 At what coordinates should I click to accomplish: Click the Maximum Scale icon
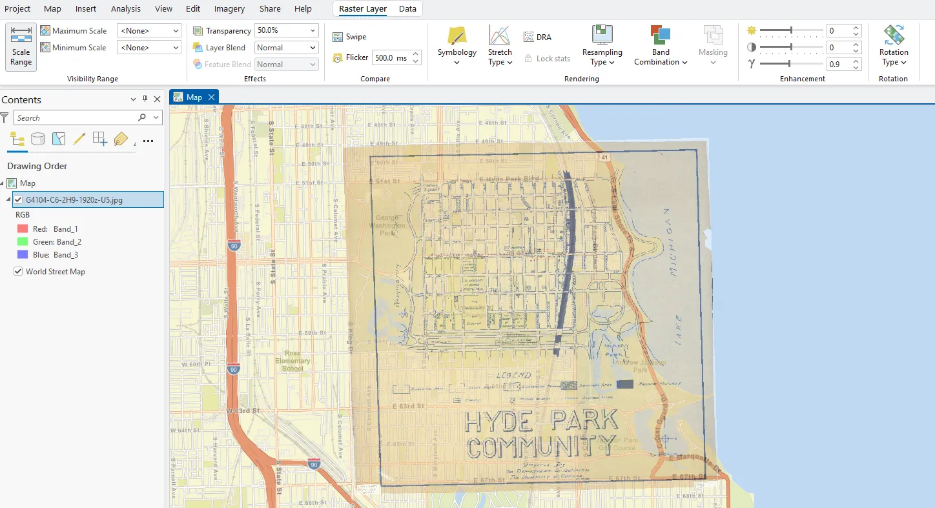45,30
